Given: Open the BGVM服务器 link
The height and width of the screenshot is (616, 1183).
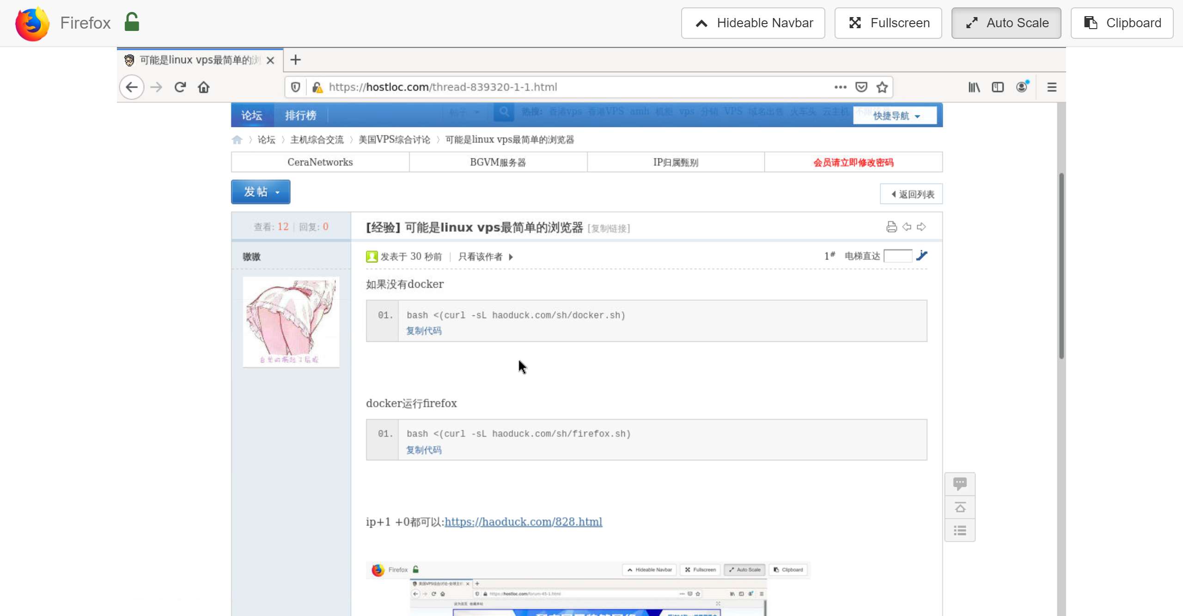Looking at the screenshot, I should tap(498, 162).
